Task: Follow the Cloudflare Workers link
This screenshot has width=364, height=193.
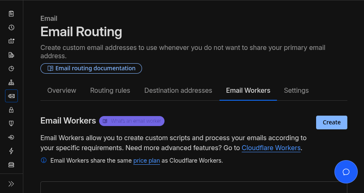Action: point(271,148)
